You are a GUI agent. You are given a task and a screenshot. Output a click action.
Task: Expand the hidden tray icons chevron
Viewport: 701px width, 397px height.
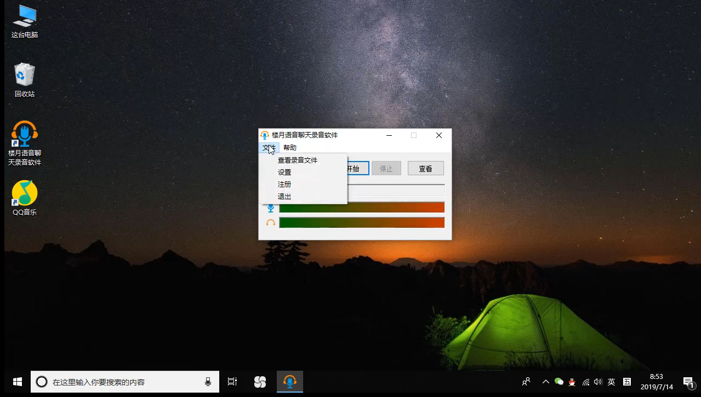coord(546,382)
